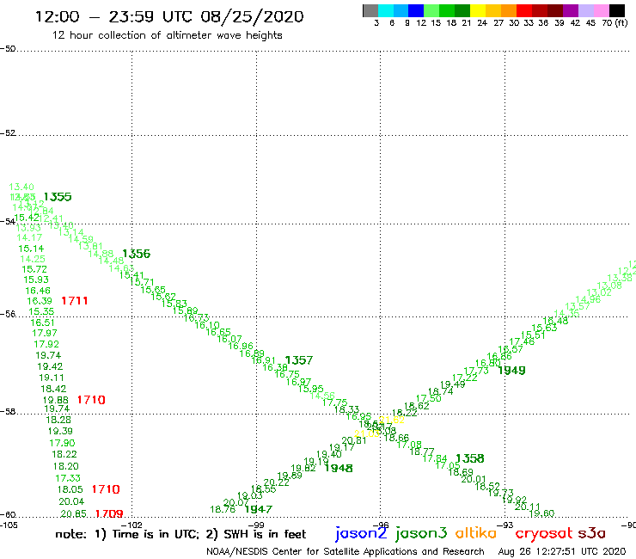Click the red '1709' time stamp
Screen dimensions: 636x559
[109, 514]
